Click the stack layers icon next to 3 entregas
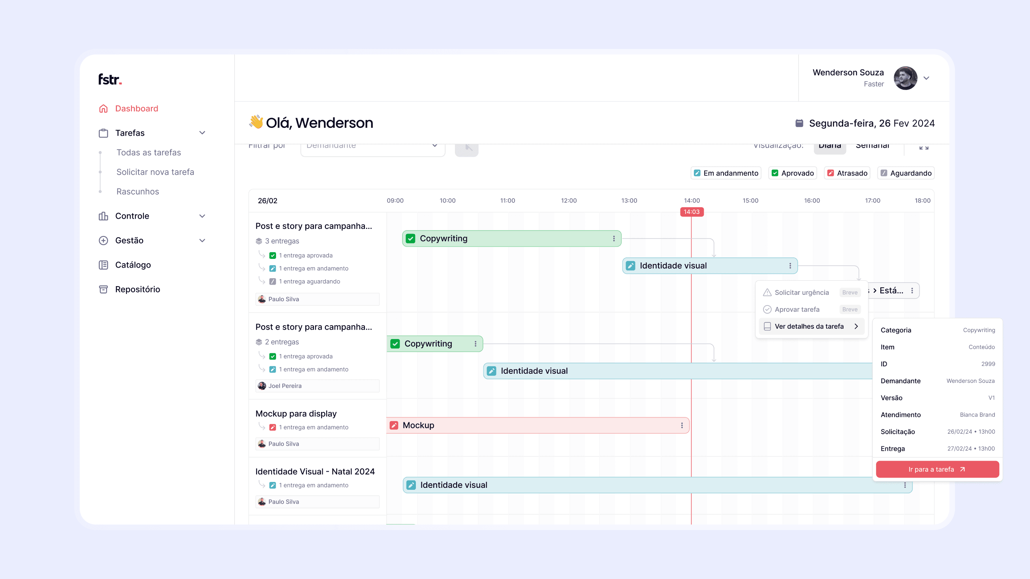Viewport: 1030px width, 579px height. pyautogui.click(x=259, y=242)
